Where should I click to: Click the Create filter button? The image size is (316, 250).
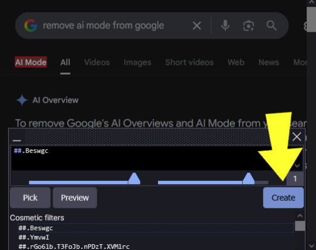pos(283,197)
